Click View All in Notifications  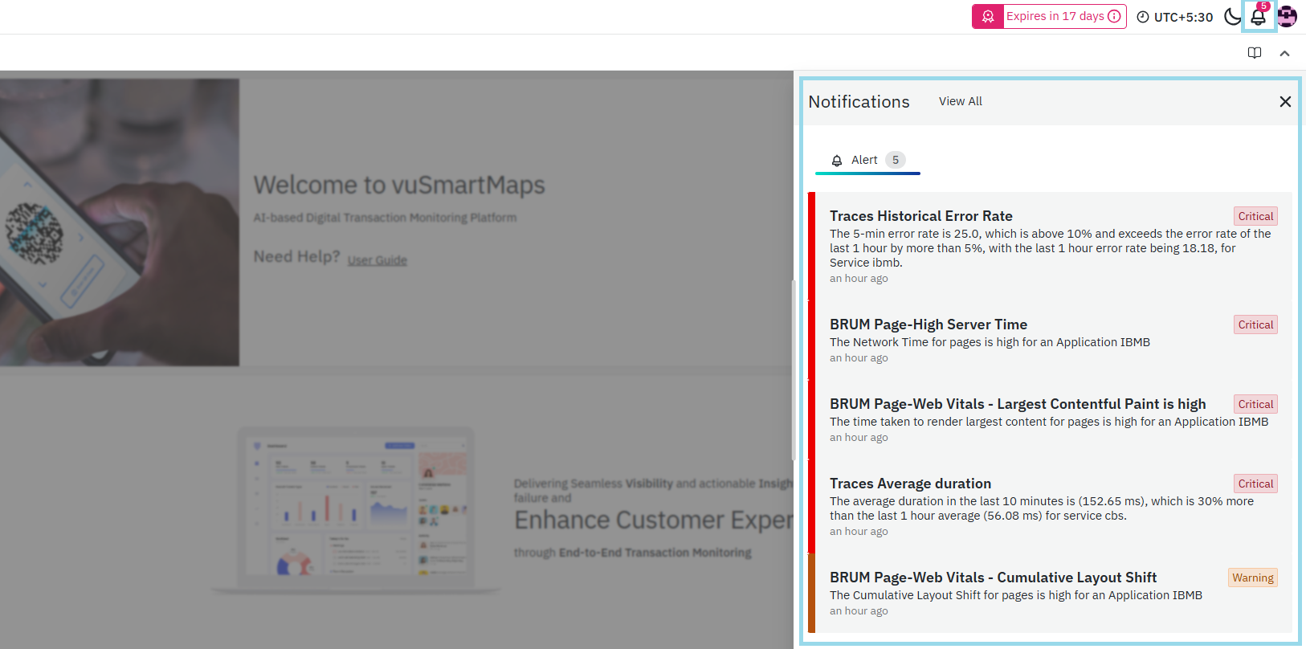(960, 101)
